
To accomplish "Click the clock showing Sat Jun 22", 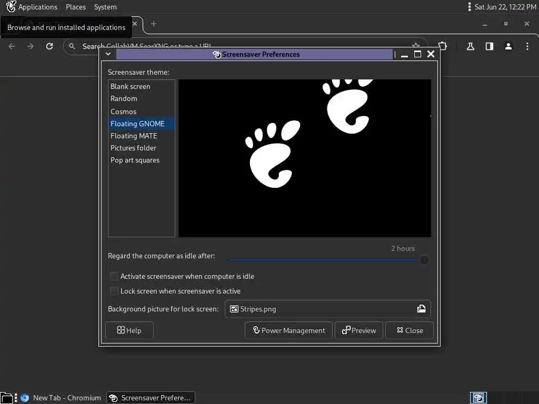I will click(505, 7).
